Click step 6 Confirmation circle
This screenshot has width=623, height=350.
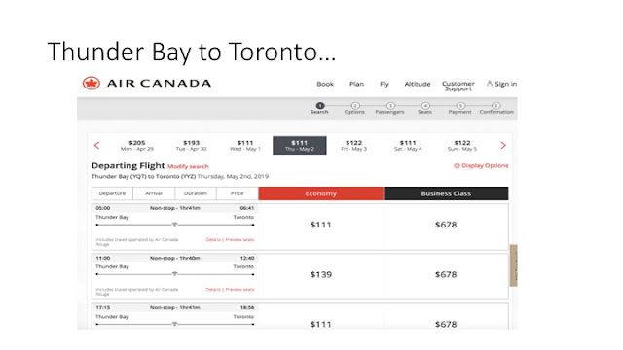point(495,106)
